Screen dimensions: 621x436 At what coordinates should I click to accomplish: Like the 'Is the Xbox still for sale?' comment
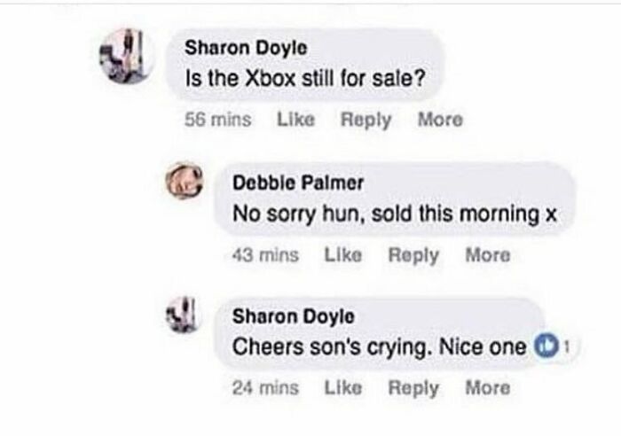click(x=295, y=119)
